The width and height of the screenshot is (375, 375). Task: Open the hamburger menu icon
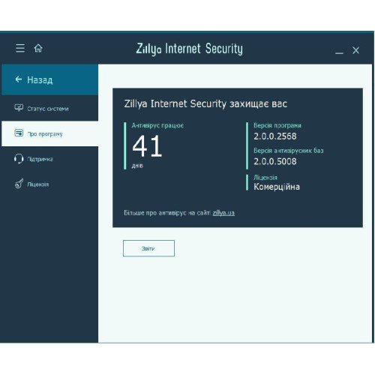click(x=20, y=48)
